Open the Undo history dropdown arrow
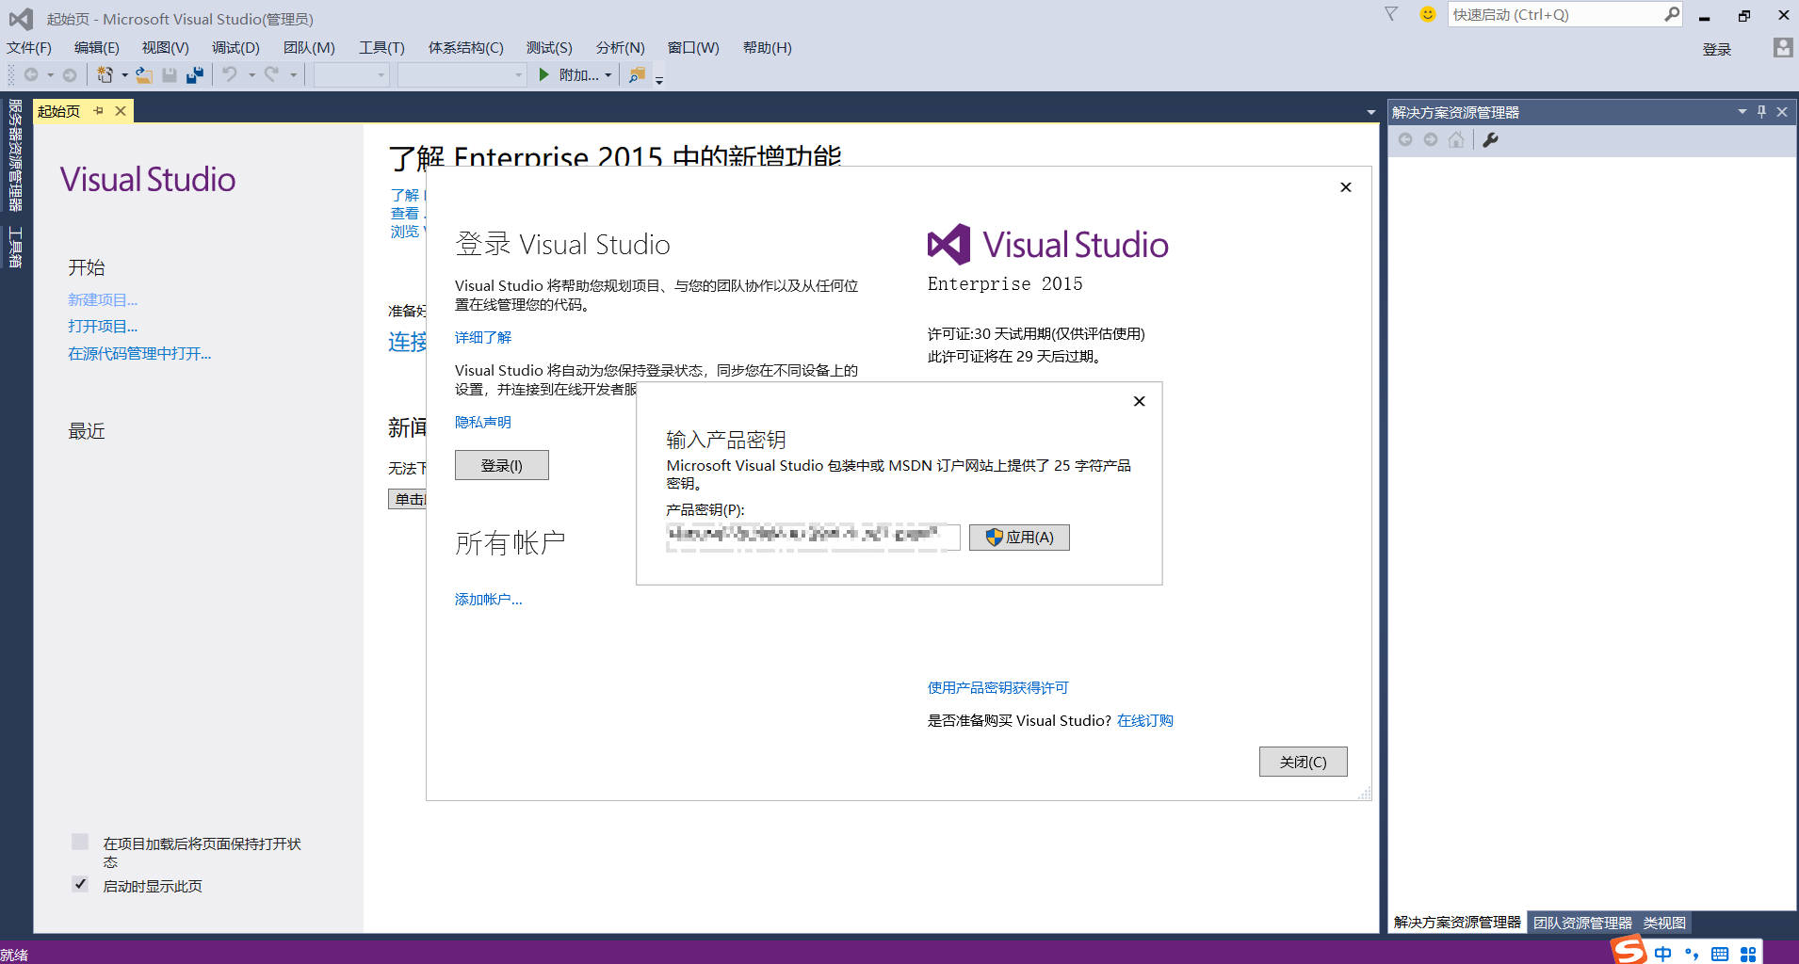 pos(251,75)
